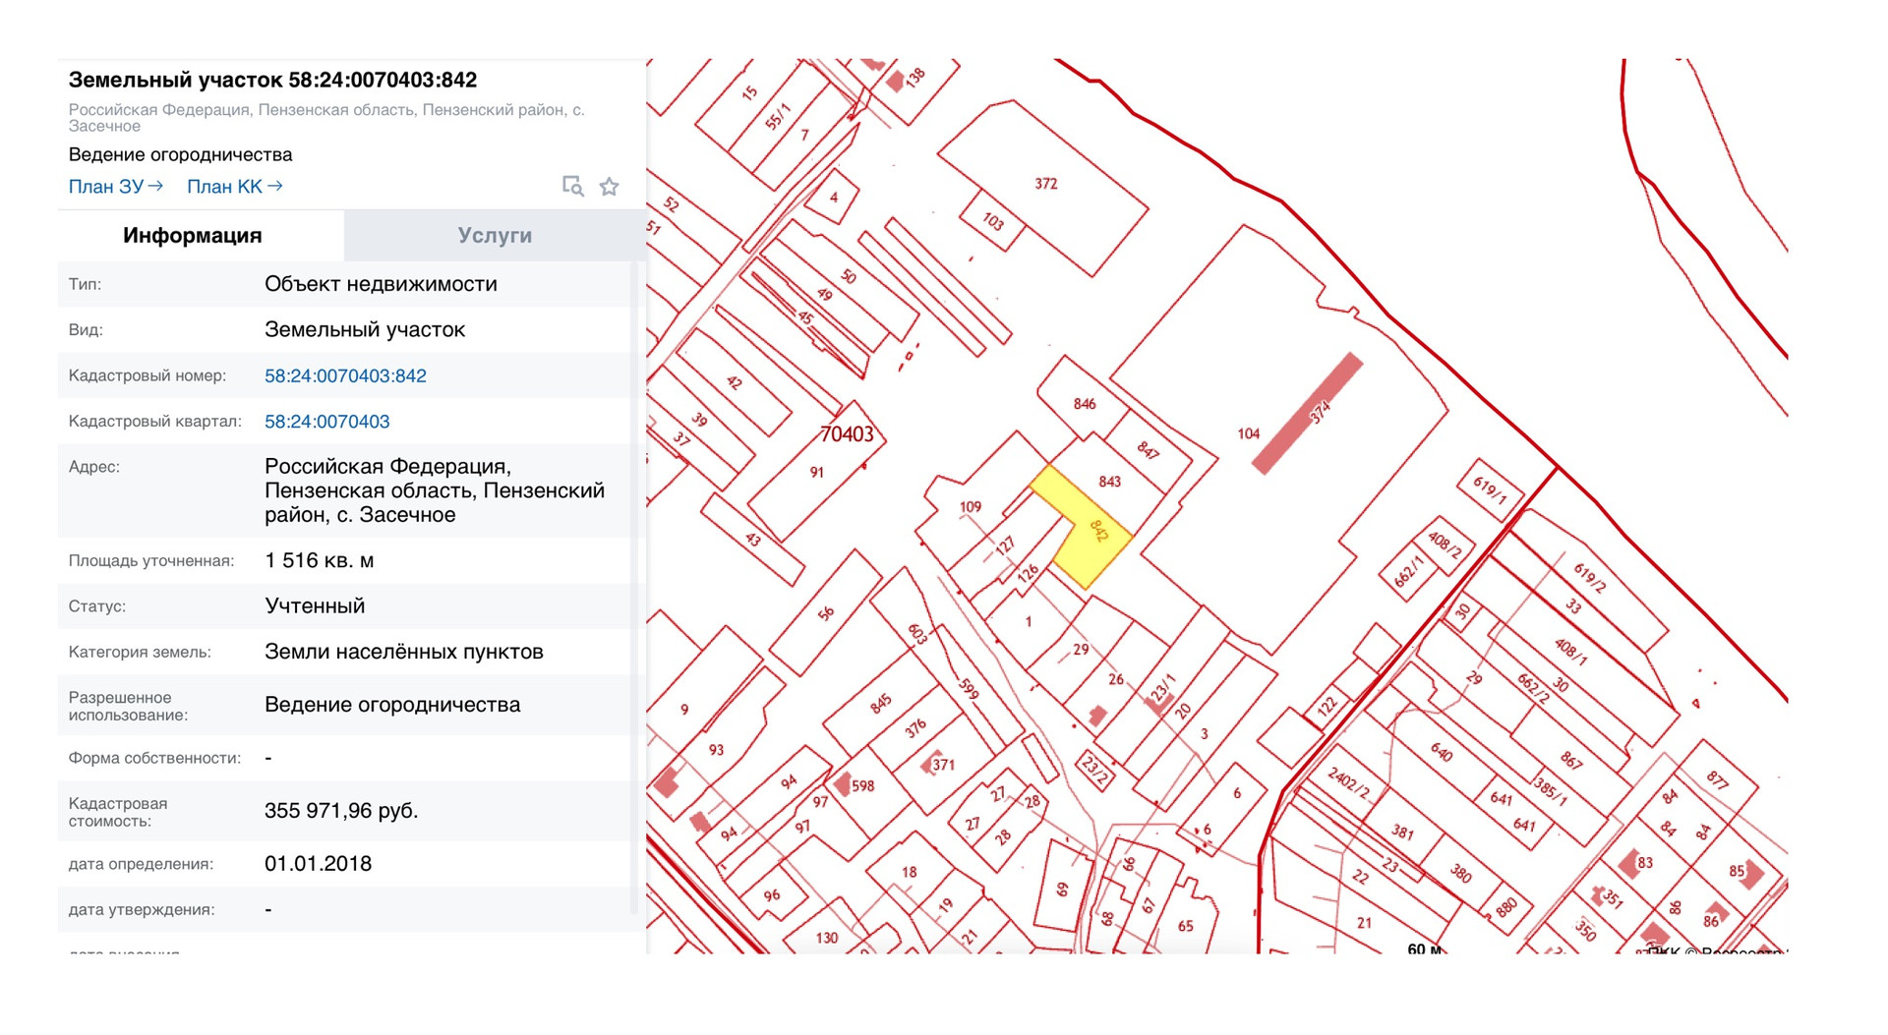Select parcel 845 on the map
Image resolution: width=1888 pixels, height=1035 pixels.
click(880, 704)
